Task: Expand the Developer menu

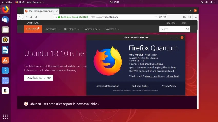Action: pyautogui.click(x=72, y=29)
